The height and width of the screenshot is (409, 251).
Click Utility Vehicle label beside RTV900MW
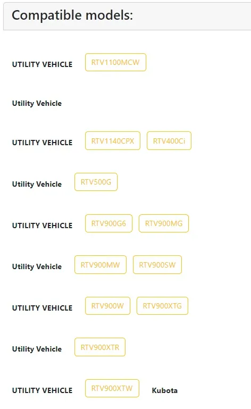tap(37, 266)
